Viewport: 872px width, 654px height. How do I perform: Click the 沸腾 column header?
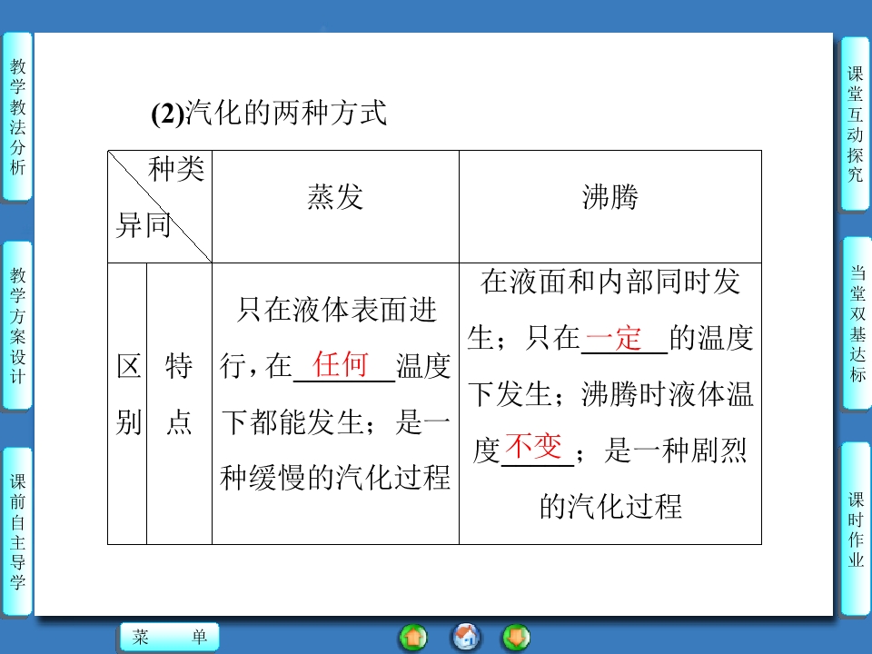(x=609, y=198)
